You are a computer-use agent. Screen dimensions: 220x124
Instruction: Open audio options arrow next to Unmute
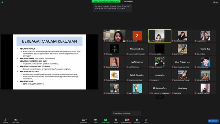click(x=9, y=120)
